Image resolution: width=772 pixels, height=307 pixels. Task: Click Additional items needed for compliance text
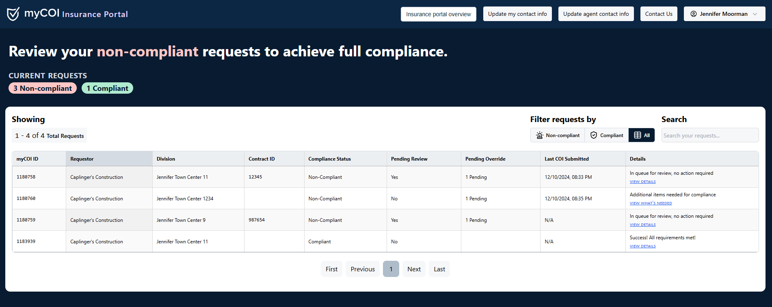click(x=673, y=195)
